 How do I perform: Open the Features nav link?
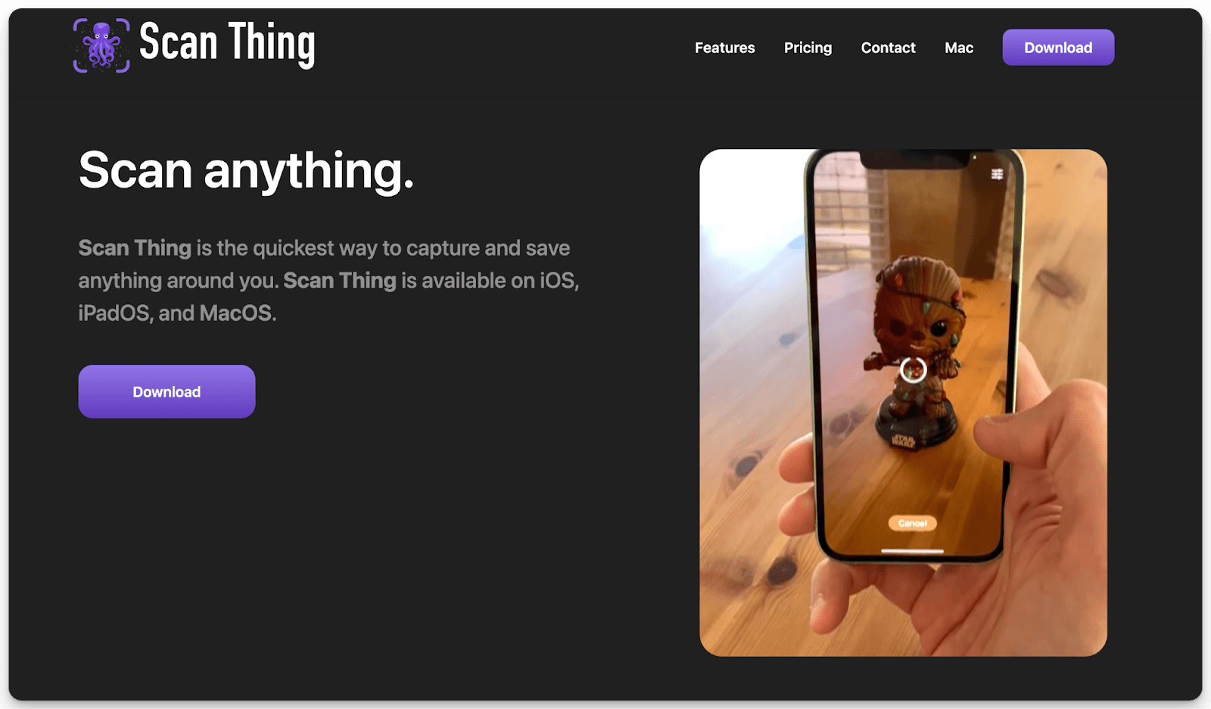(x=724, y=48)
